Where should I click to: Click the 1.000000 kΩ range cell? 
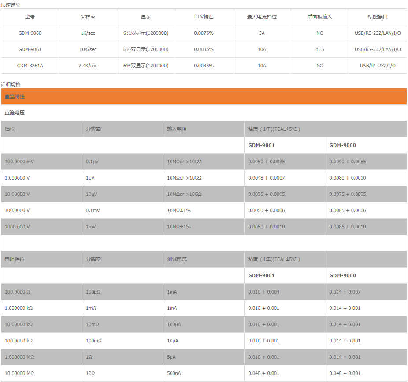click(x=41, y=308)
